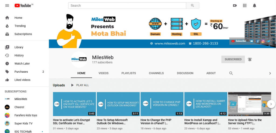Click the PLAY ALL button
This screenshot has height=133, width=276.
[80, 85]
